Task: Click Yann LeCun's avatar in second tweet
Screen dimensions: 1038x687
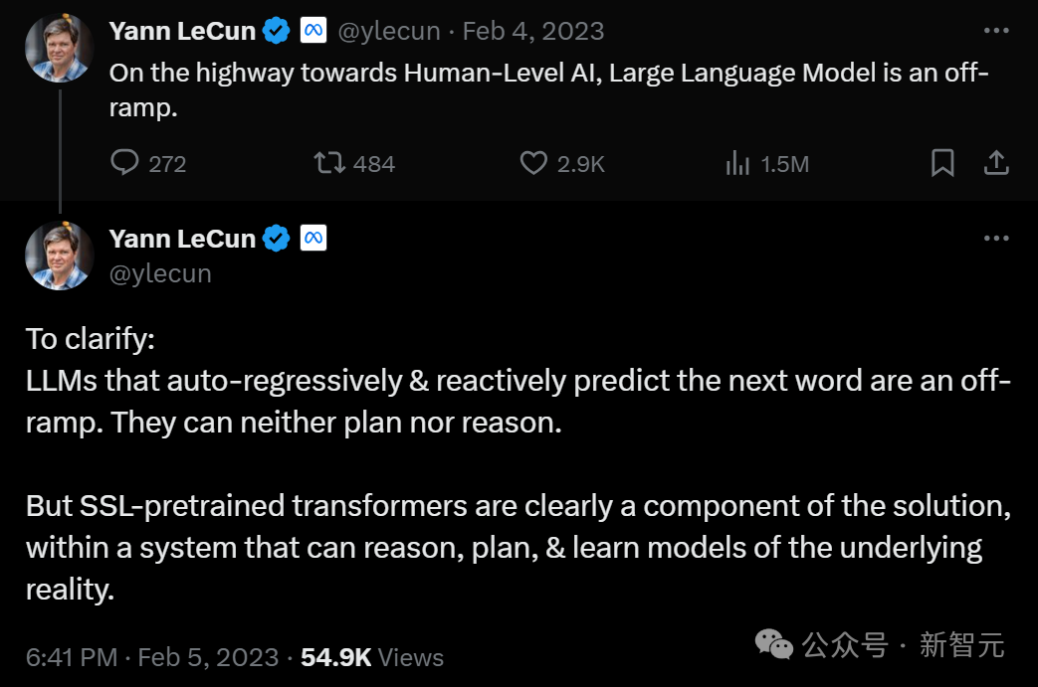Action: point(60,256)
